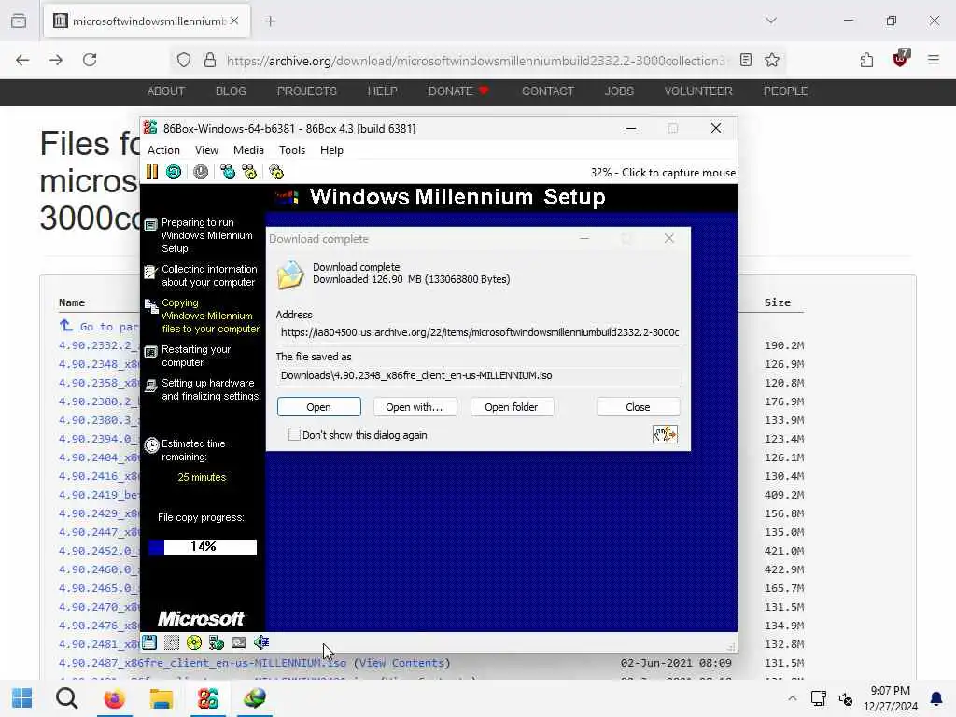The height and width of the screenshot is (717, 956).
Task: Click the 4.90.2470 file link in list
Action: point(99,607)
